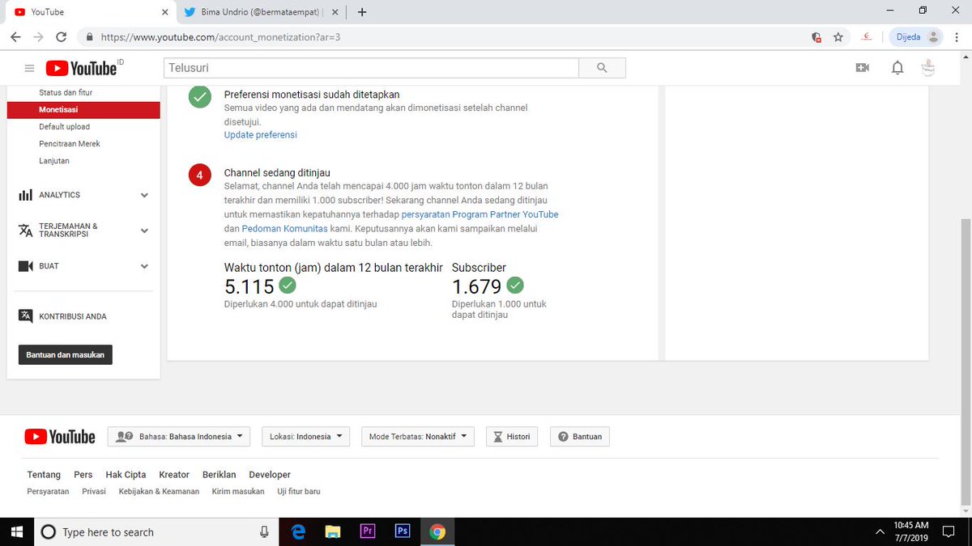Select the Monetisasi sidebar item
This screenshot has width=972, height=546.
83,110
